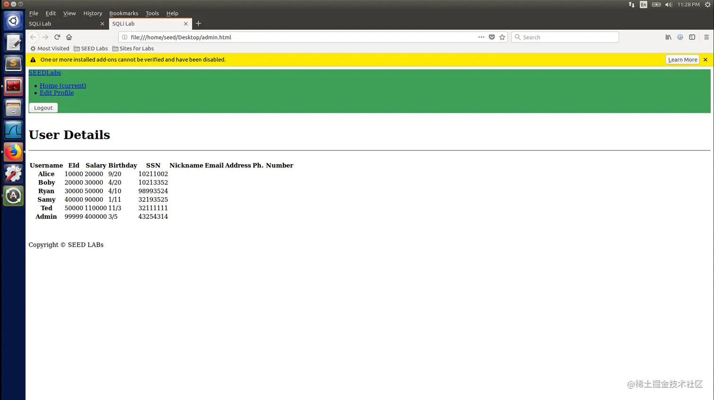The image size is (714, 400).
Task: Open the File menu
Action: click(x=34, y=13)
